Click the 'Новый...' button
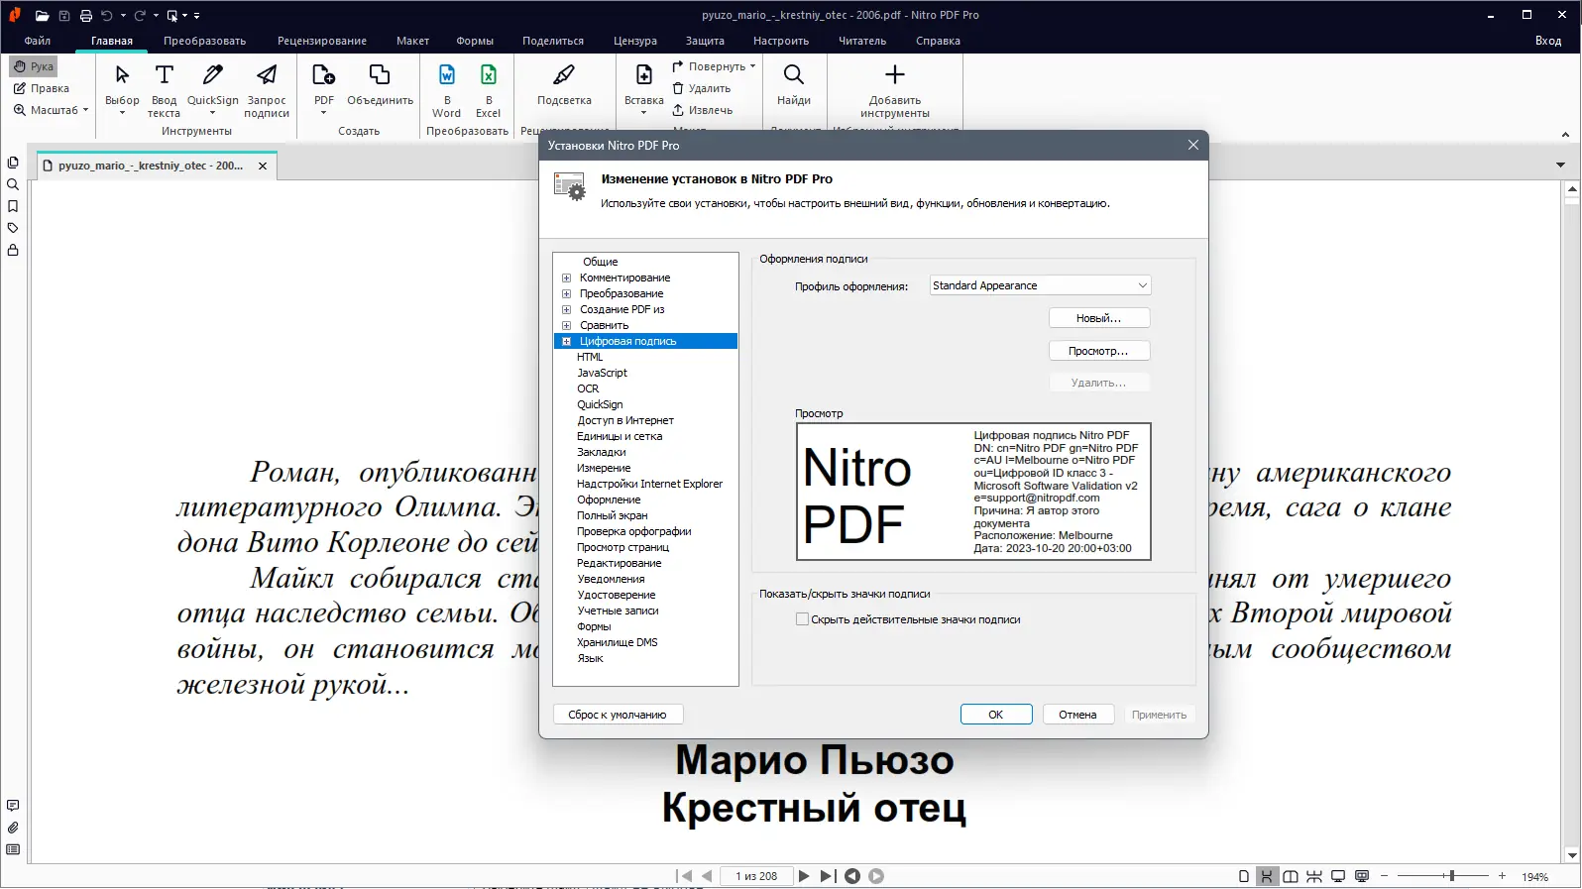The width and height of the screenshot is (1582, 889). (1098, 318)
